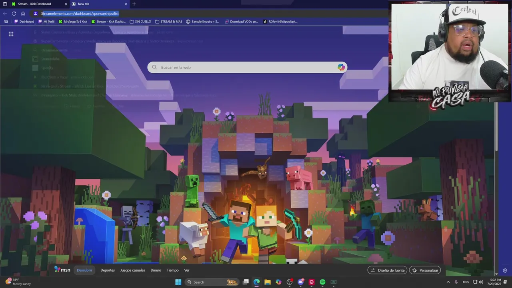Open OBS Studio on taskbar
The height and width of the screenshot is (288, 512).
290,282
